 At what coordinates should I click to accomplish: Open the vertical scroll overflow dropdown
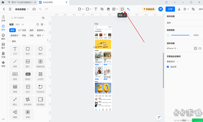[x=173, y=61]
